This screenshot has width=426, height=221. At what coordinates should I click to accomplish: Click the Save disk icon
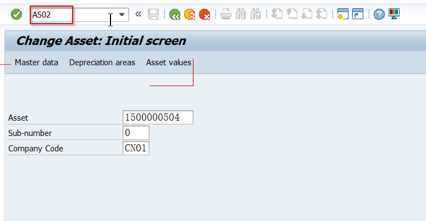[x=154, y=15]
